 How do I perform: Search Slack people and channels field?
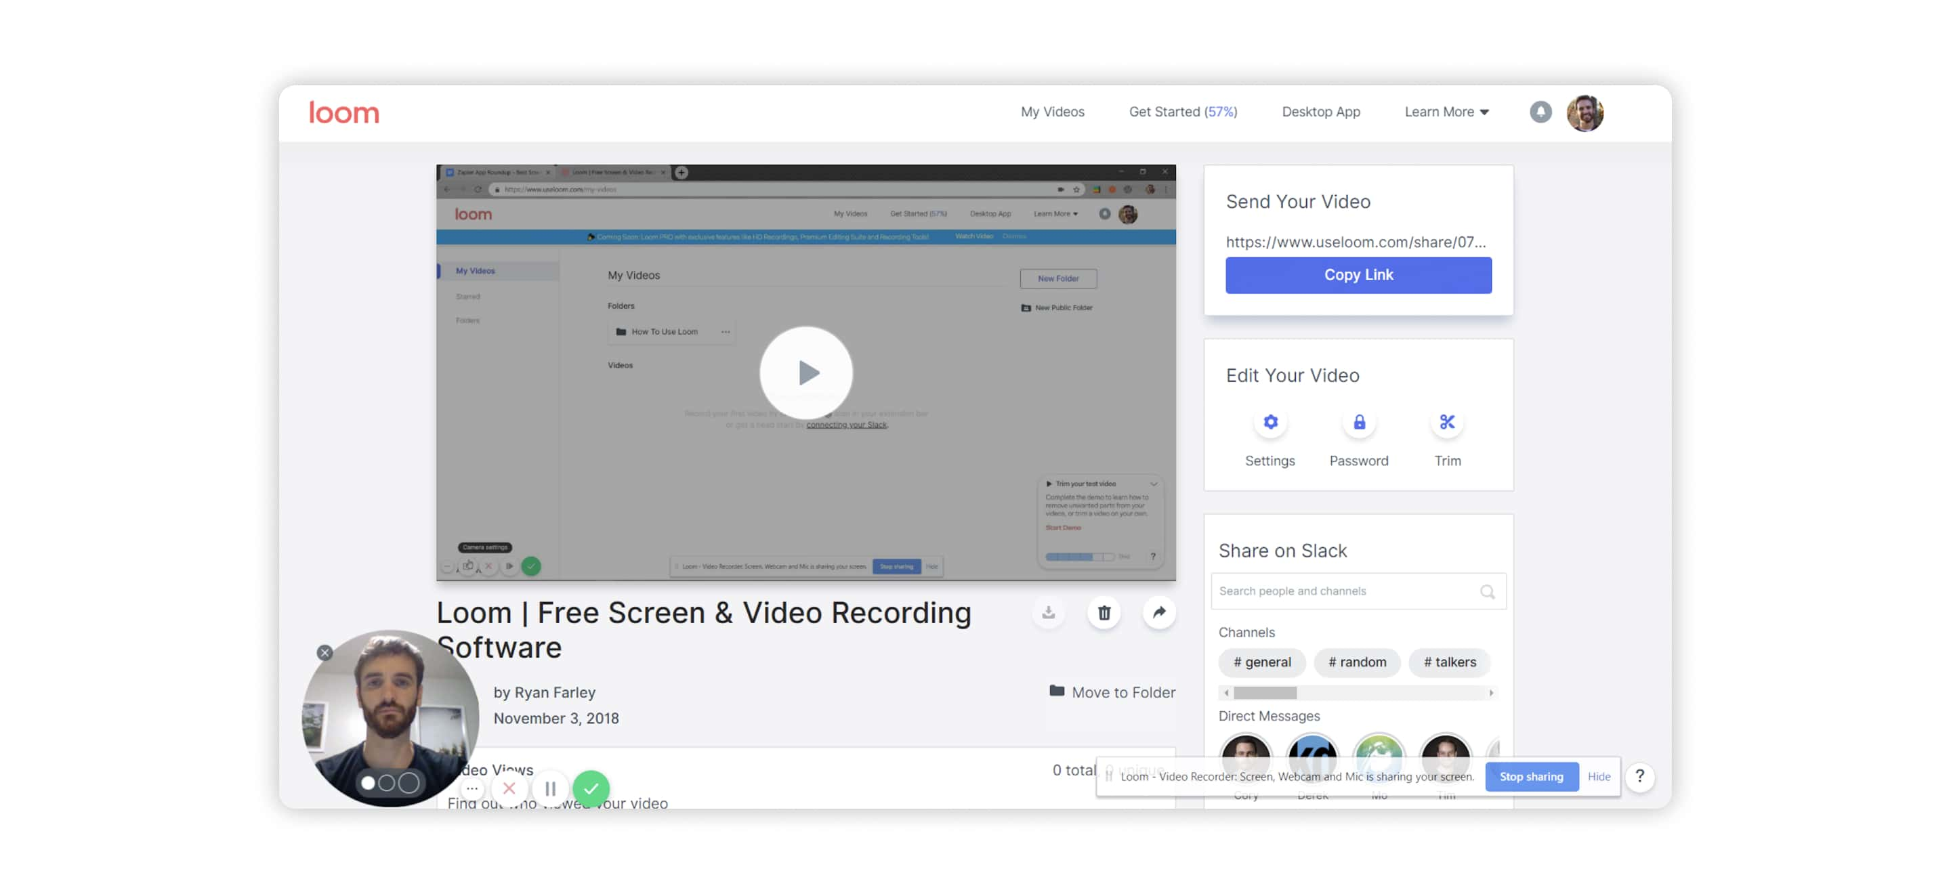1356,591
